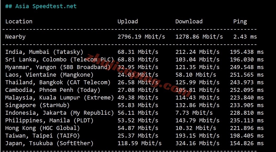Click the Ping column header
The width and height of the screenshot is (276, 152).
[x=240, y=22]
